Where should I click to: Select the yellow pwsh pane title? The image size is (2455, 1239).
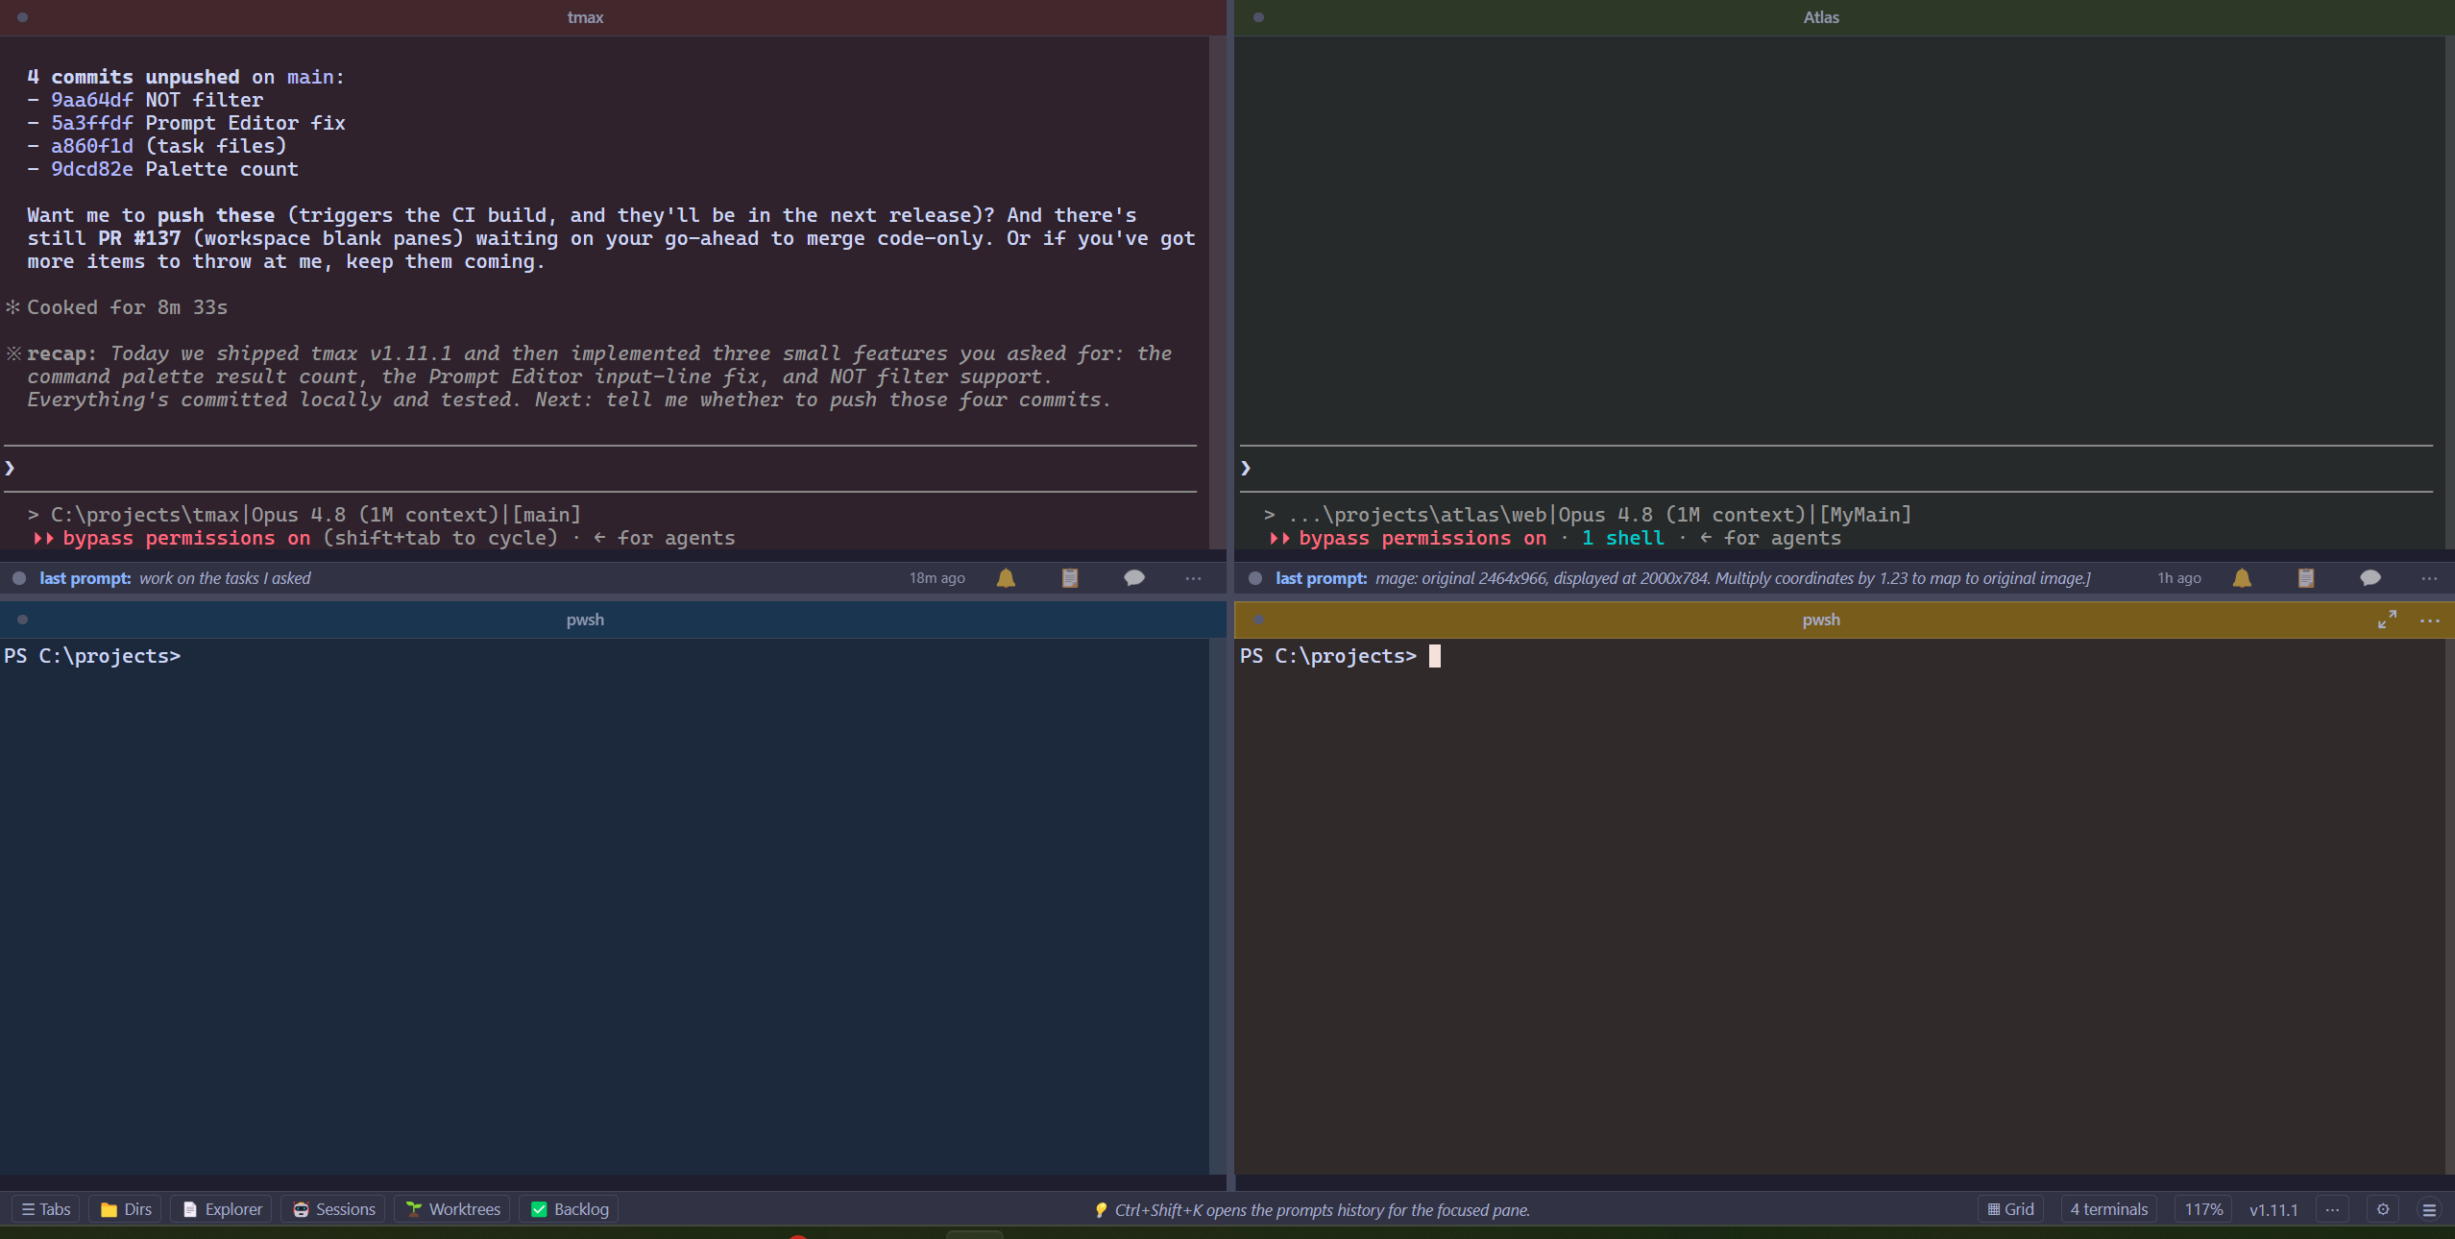(1821, 619)
